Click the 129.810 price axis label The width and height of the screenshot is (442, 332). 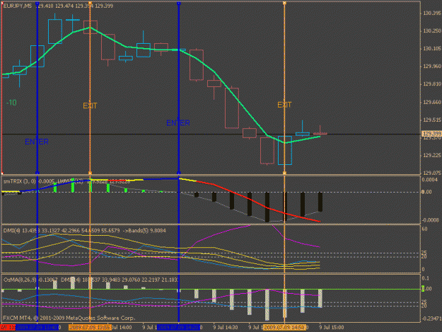coord(431,84)
